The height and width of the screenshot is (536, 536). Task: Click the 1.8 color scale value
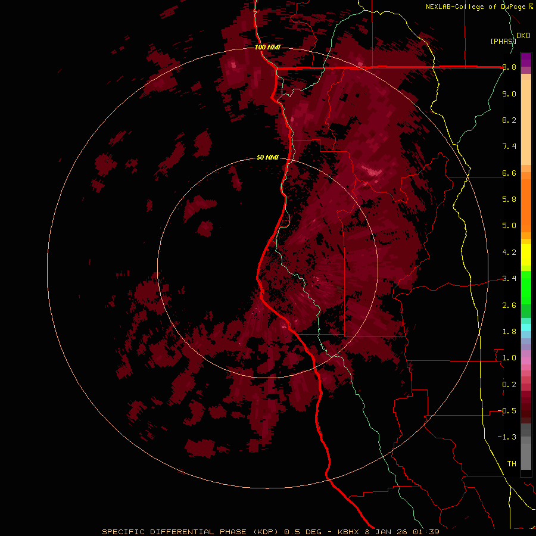[509, 331]
